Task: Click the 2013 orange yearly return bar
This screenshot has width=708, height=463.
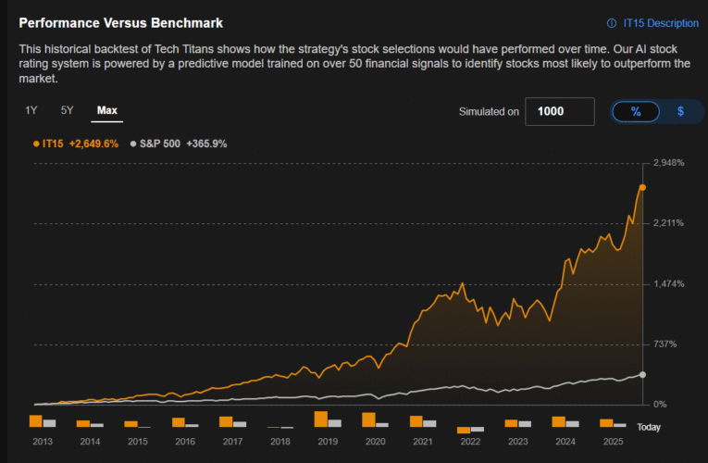Action: [x=37, y=420]
